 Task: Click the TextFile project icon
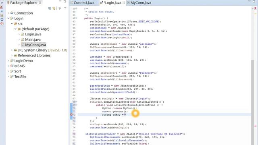point(12,77)
